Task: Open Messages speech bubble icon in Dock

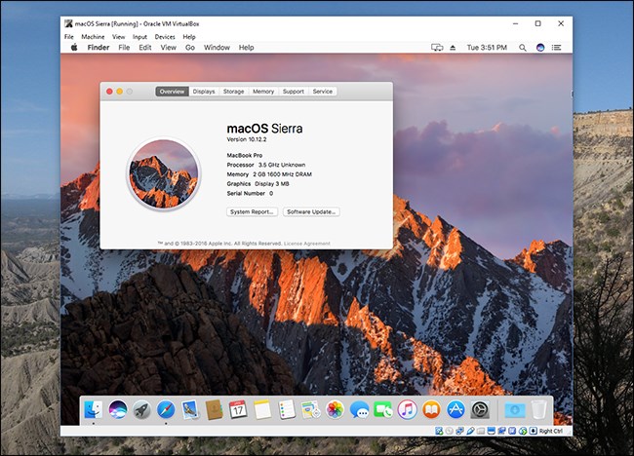Action: click(x=359, y=409)
